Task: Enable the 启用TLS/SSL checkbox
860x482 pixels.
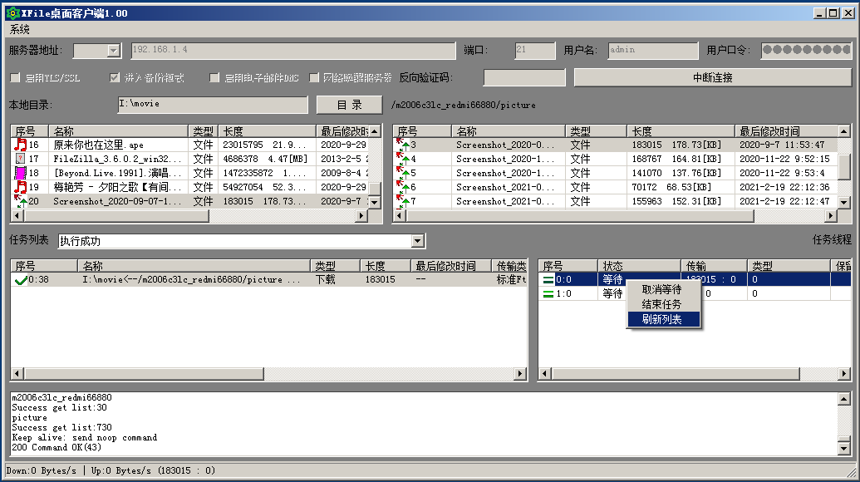Action: coord(15,78)
